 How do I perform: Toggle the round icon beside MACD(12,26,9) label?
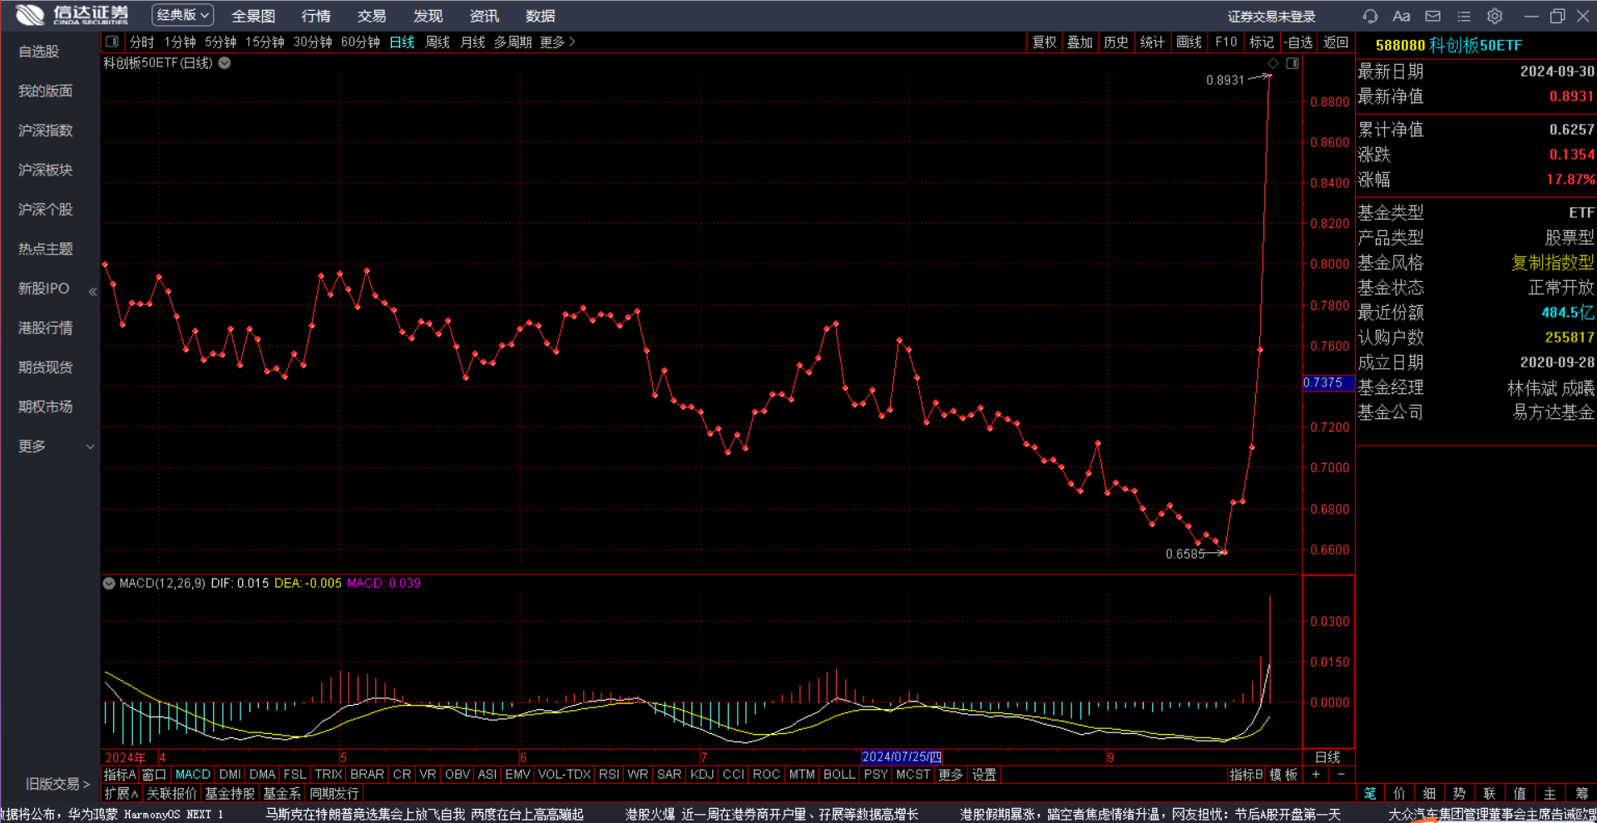tap(109, 584)
